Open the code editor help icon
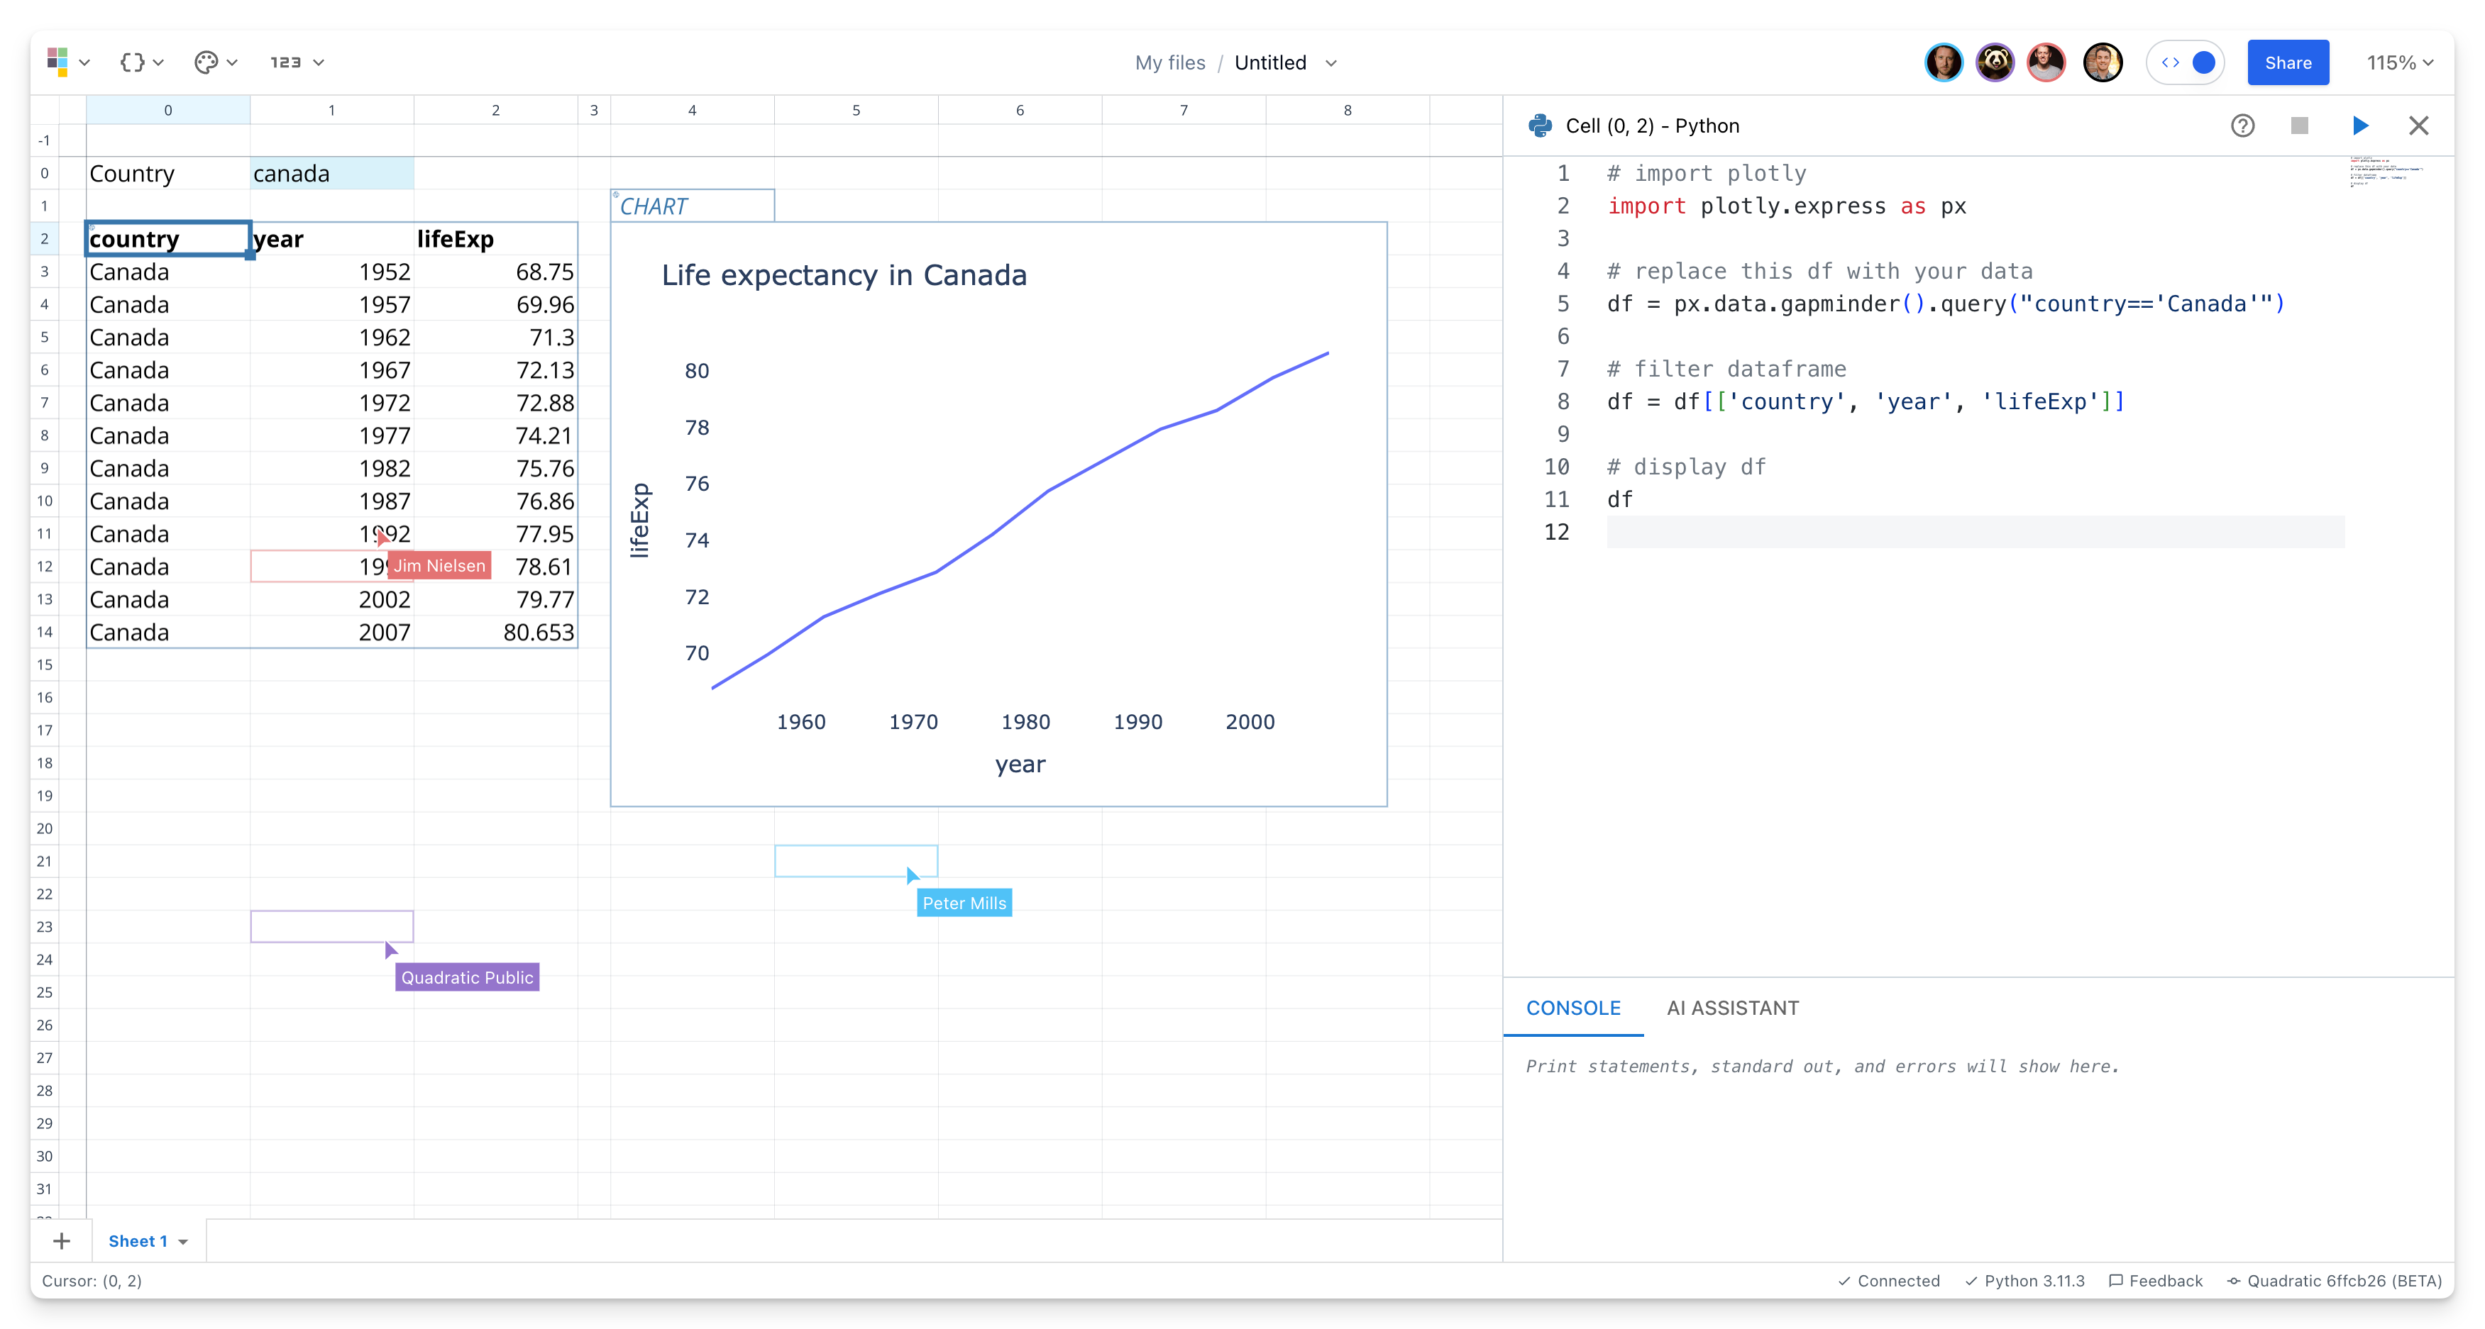The width and height of the screenshot is (2485, 1329). pyautogui.click(x=2242, y=126)
